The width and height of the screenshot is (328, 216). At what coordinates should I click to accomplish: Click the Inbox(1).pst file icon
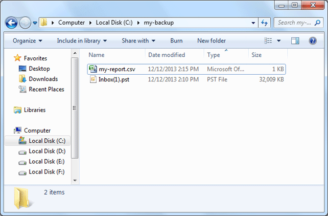(93, 79)
